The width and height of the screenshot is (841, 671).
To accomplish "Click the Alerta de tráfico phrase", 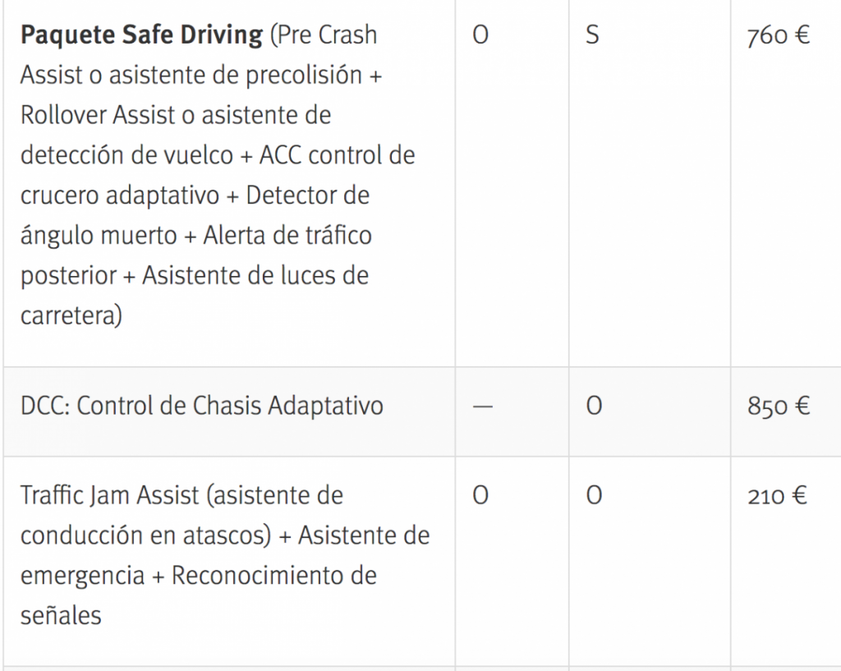I will point(286,236).
